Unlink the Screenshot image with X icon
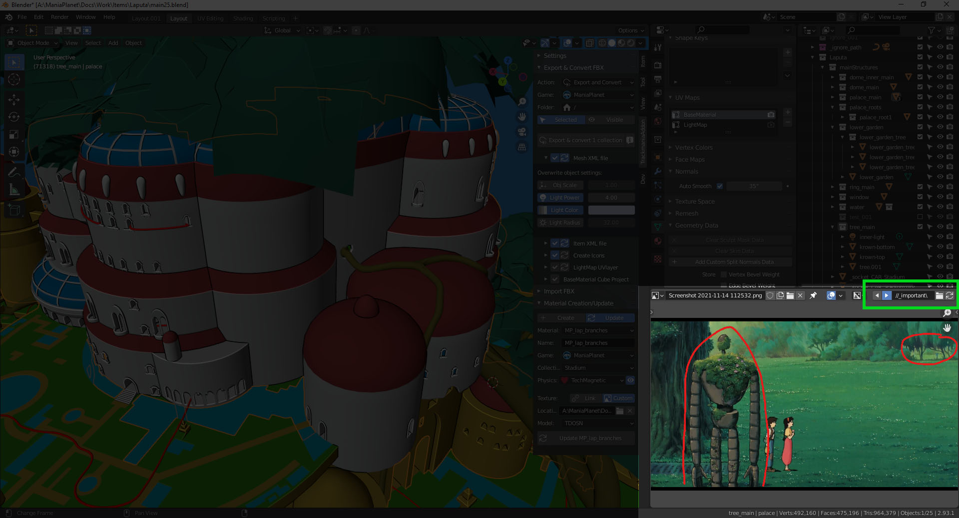 point(800,295)
